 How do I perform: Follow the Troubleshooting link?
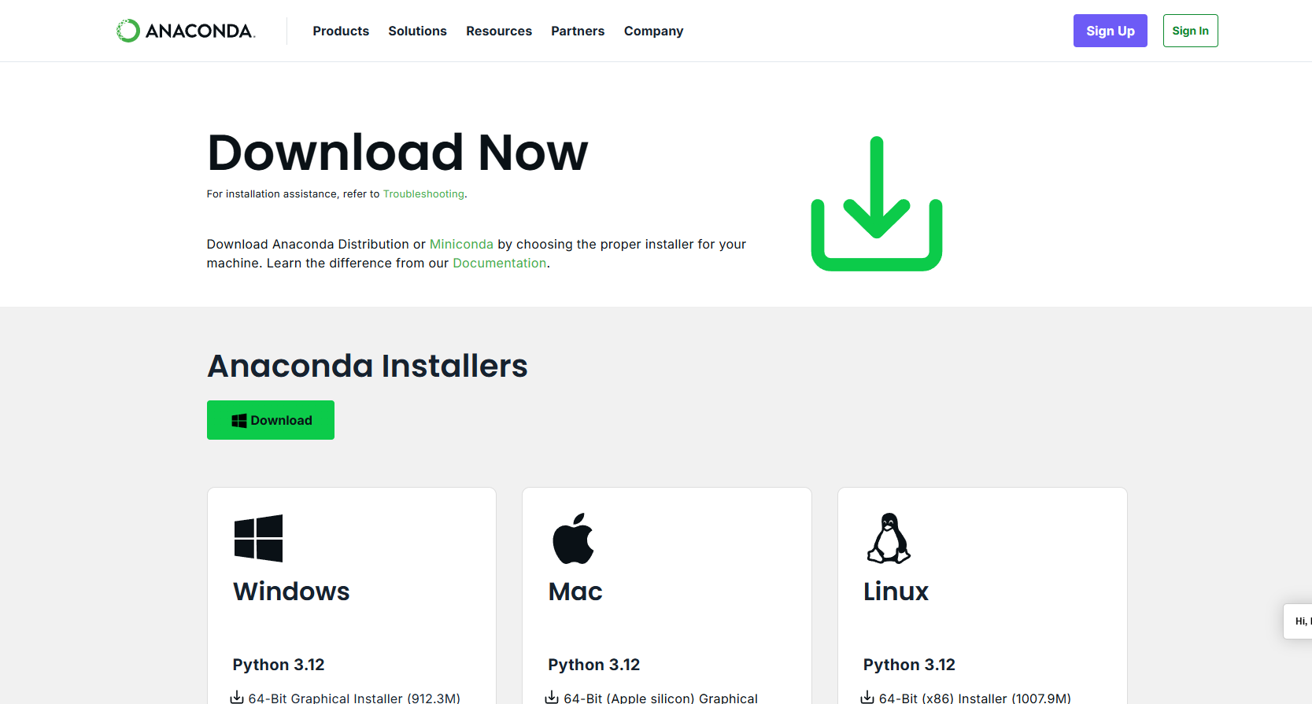(423, 194)
